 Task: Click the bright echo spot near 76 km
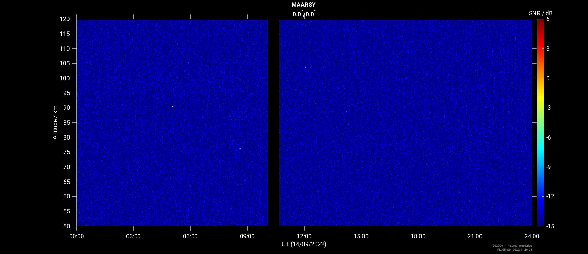(x=240, y=149)
